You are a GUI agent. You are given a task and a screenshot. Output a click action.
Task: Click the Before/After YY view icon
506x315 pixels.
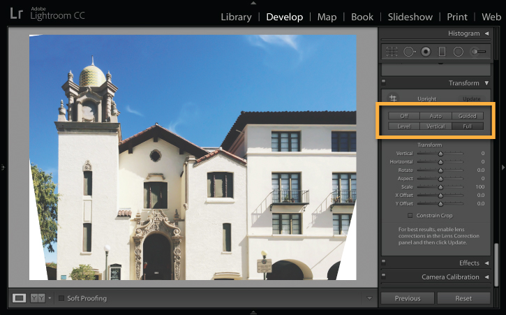[x=38, y=298]
